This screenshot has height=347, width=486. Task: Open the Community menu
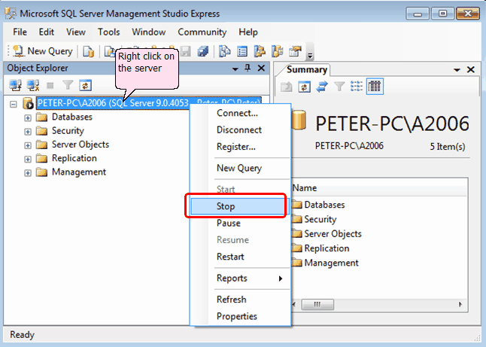coord(202,32)
